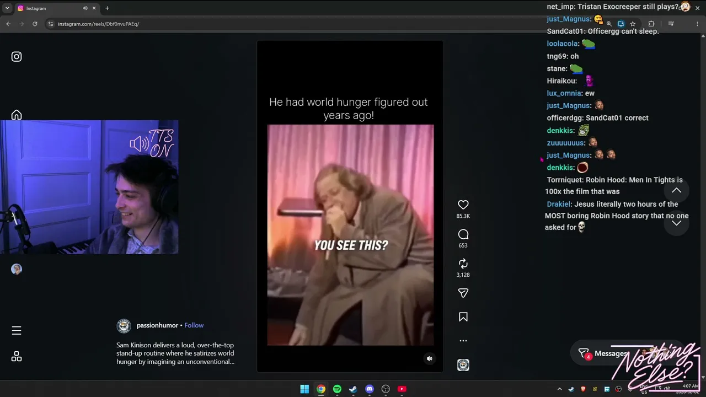The height and width of the screenshot is (397, 706).
Task: Open OBS Studio from the taskbar
Action: [x=386, y=389]
